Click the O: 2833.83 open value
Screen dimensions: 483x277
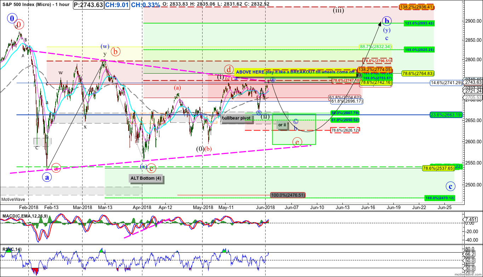click(x=176, y=5)
